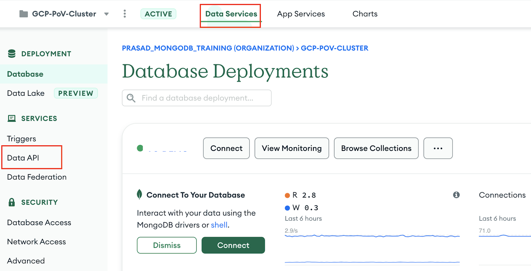Open Data Lake in the sidebar

coord(26,93)
